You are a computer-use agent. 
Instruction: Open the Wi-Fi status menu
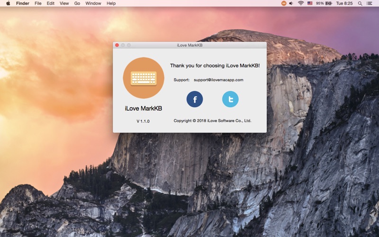click(301, 3)
